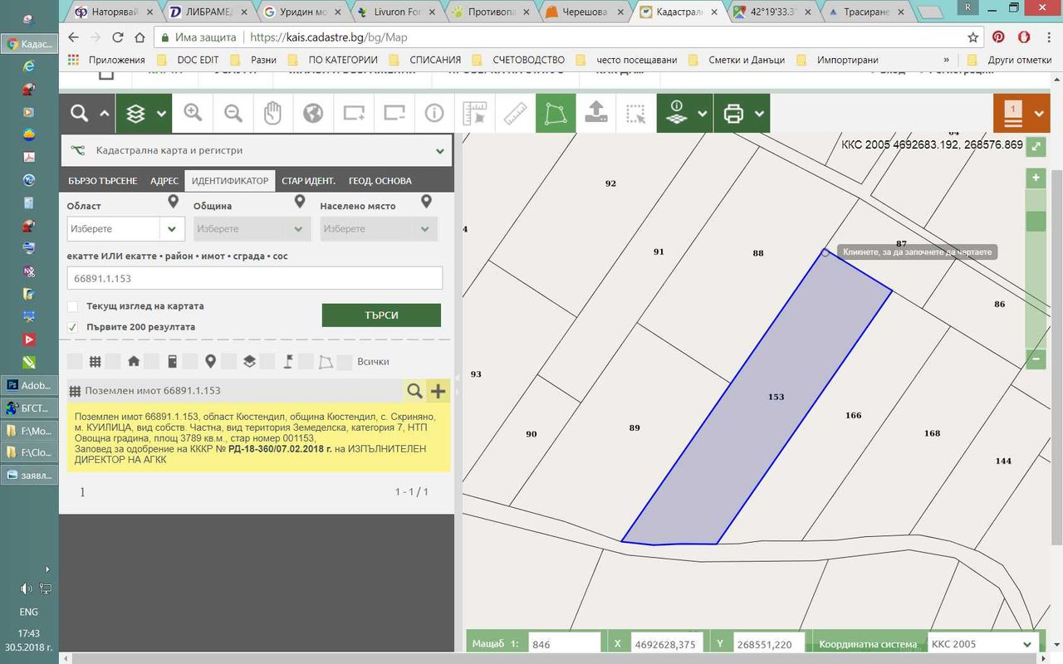The height and width of the screenshot is (664, 1063).
Task: Select the area measurement tool
Action: [474, 114]
